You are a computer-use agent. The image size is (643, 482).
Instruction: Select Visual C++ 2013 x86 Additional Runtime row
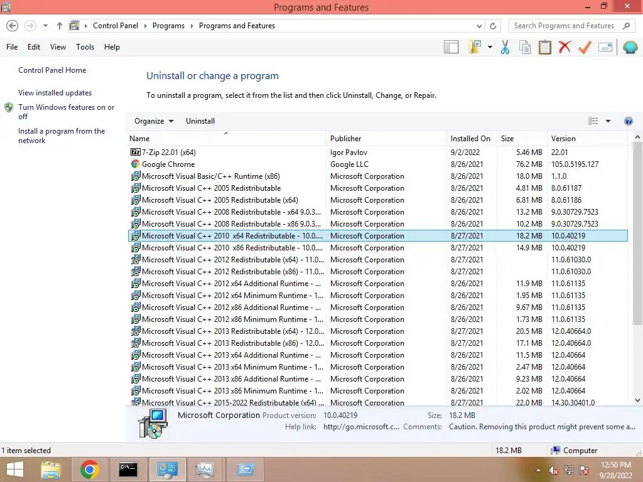pyautogui.click(x=378, y=379)
